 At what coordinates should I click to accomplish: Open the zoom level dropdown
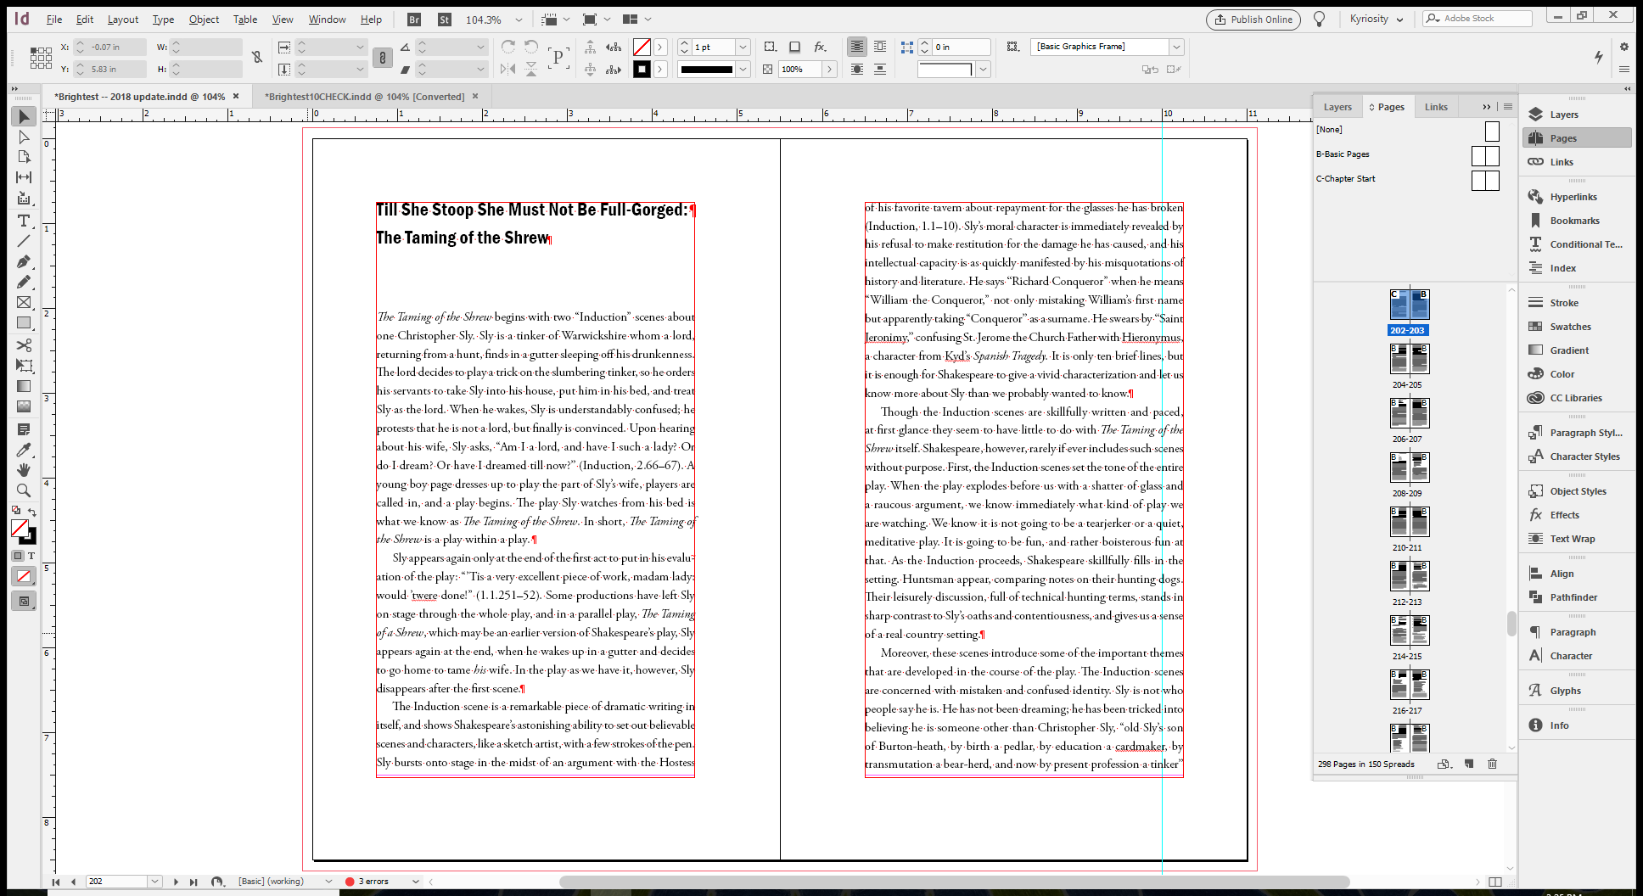pos(519,20)
